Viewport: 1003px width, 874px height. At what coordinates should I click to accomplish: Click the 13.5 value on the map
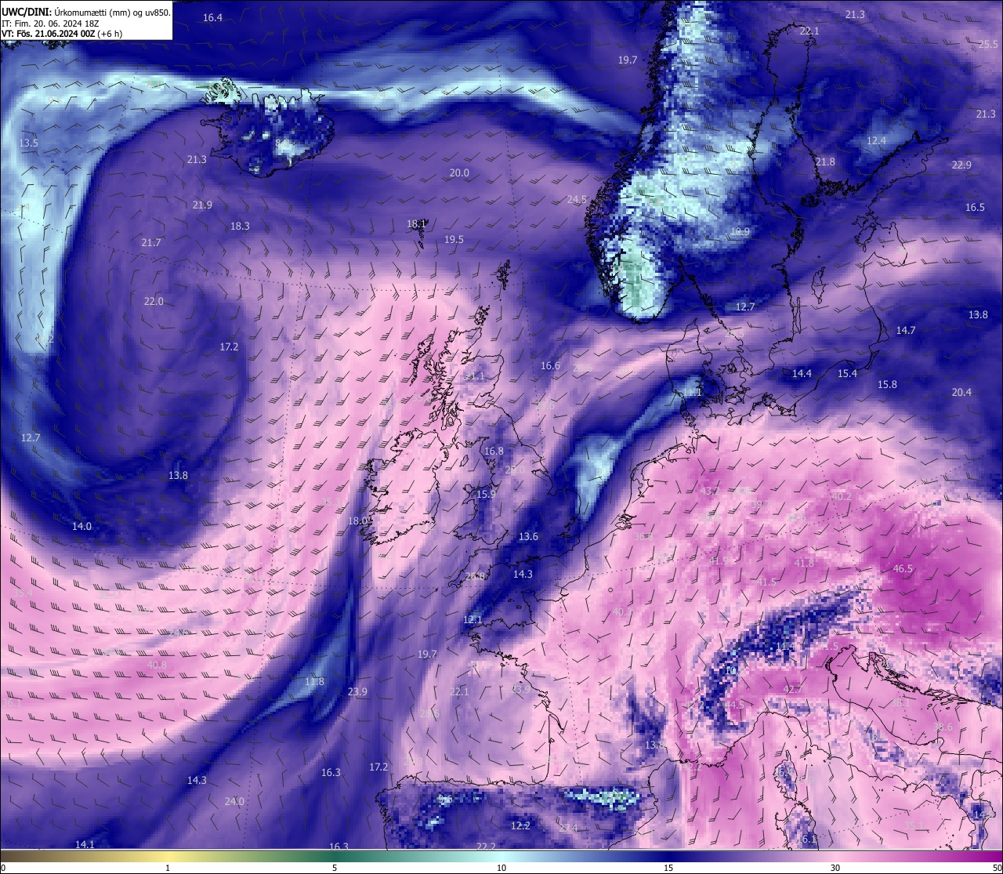28,143
